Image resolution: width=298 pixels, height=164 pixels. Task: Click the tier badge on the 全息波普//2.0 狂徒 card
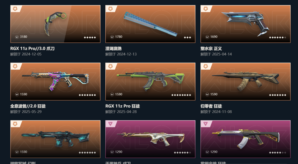(x=15, y=66)
